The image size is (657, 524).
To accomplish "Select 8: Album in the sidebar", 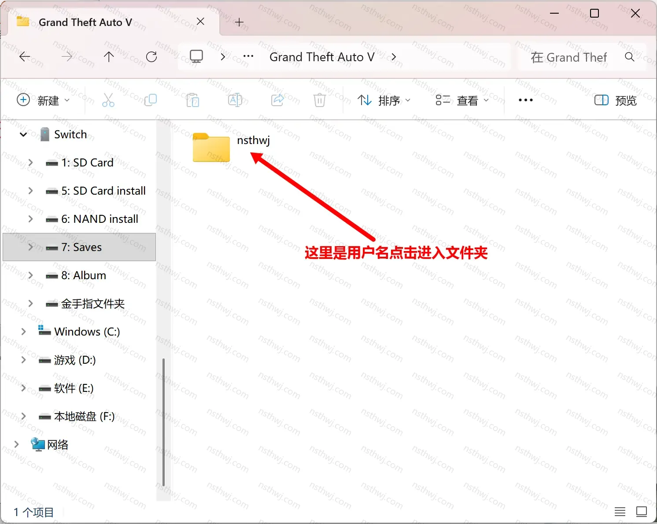I will [84, 275].
